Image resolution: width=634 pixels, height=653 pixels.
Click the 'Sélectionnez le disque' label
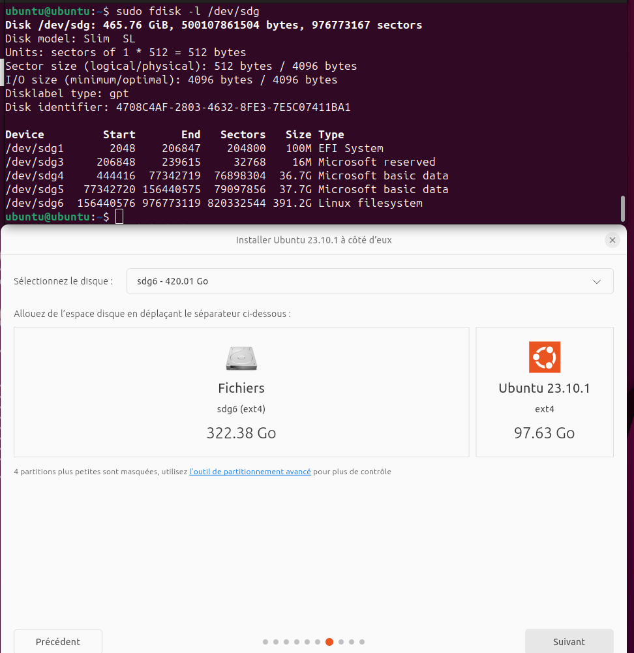[63, 281]
